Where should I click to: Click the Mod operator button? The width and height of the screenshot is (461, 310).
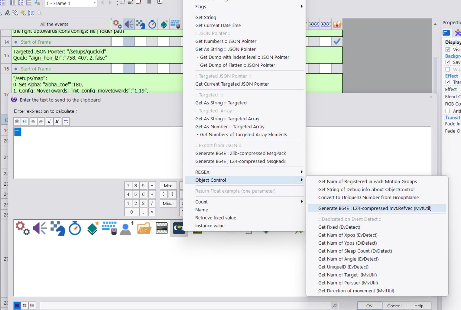(x=168, y=186)
